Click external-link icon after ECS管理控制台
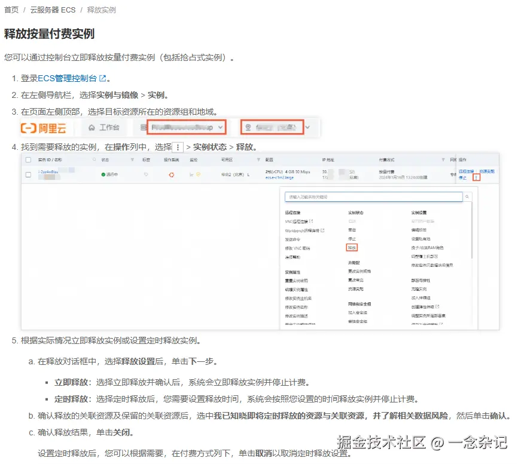 pos(103,78)
